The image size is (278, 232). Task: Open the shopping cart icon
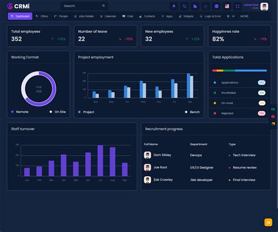[x=206, y=6]
